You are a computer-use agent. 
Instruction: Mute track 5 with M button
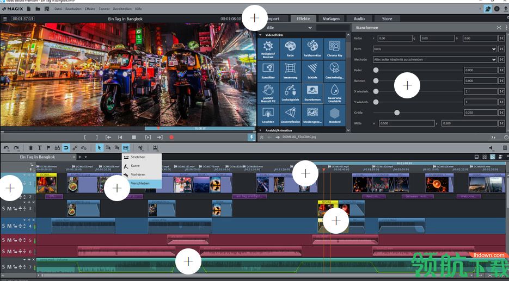(x=9, y=240)
